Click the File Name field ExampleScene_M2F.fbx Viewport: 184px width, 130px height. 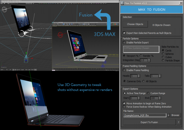tap(145, 115)
